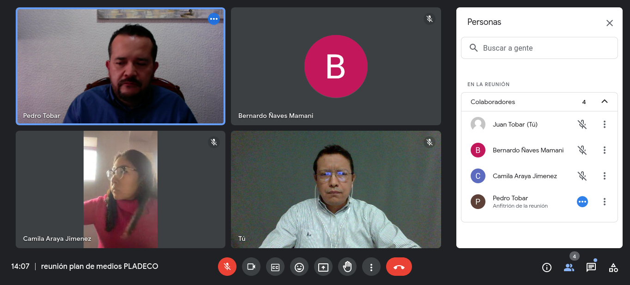This screenshot has height=285, width=630.
Task: Toggle the camera button
Action: click(251, 267)
